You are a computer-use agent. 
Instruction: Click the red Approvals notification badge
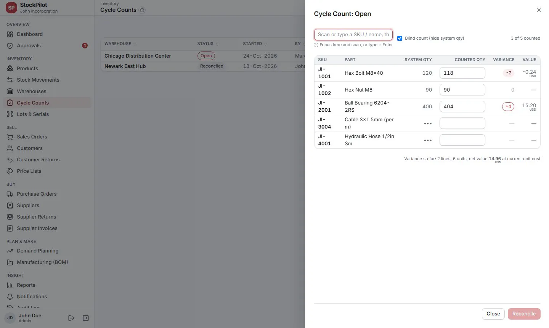[85, 45]
